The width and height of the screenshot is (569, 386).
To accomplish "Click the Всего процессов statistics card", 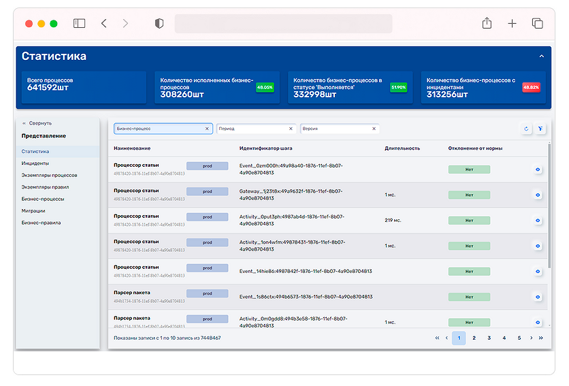I will [84, 87].
